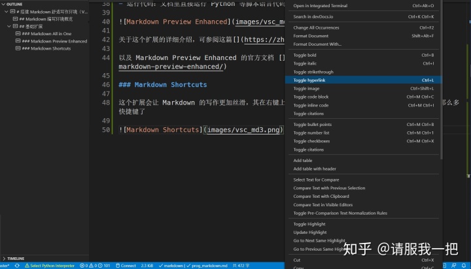The height and width of the screenshot is (269, 471).
Task: Click the Synchronize Changes icon in the status bar
Action: 17,265
